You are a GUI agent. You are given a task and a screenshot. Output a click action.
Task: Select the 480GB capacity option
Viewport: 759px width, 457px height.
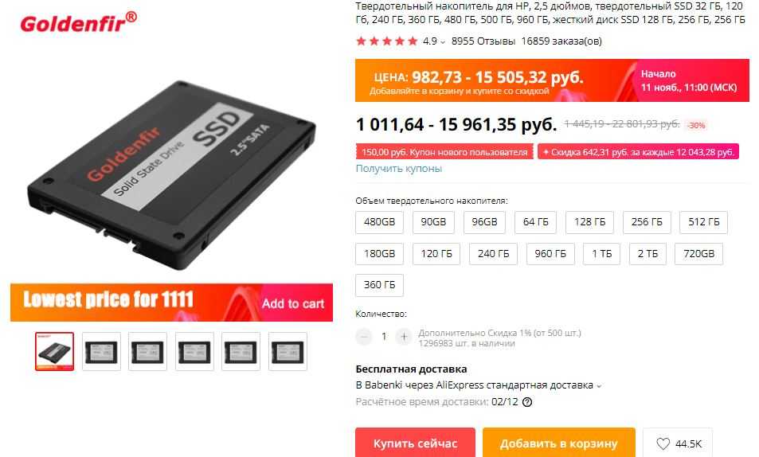379,222
